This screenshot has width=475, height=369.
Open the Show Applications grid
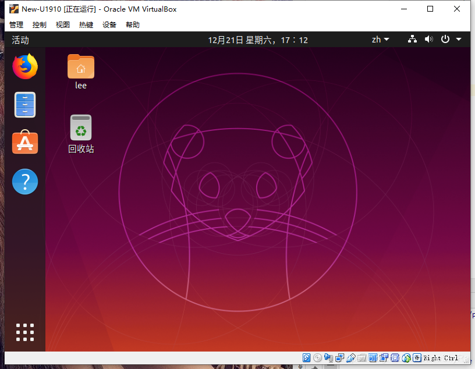coord(24,332)
